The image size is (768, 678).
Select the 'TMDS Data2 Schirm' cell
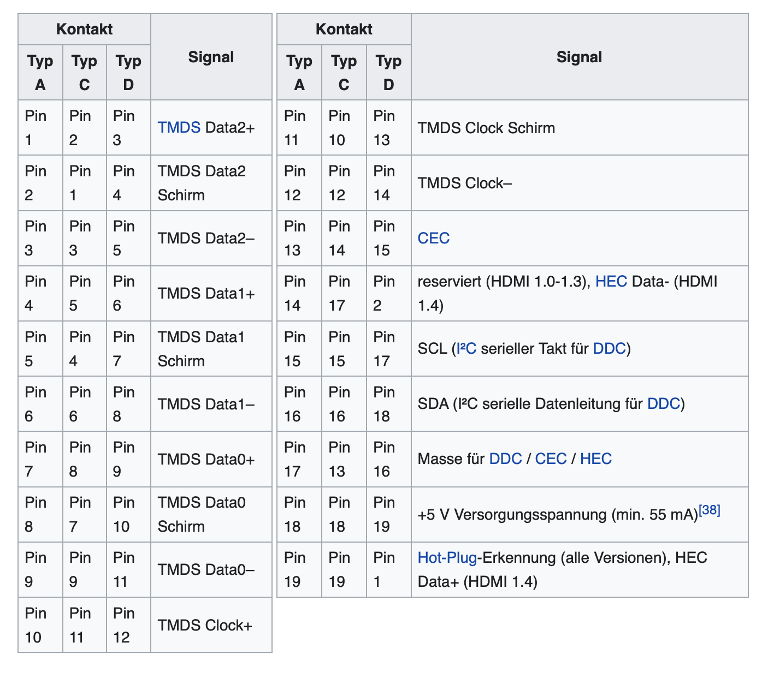211,183
